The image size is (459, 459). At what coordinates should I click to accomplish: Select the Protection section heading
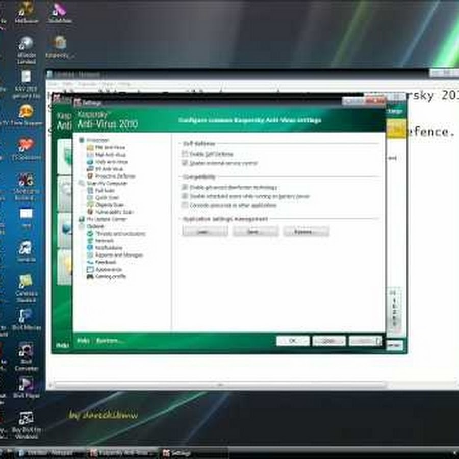tap(97, 140)
